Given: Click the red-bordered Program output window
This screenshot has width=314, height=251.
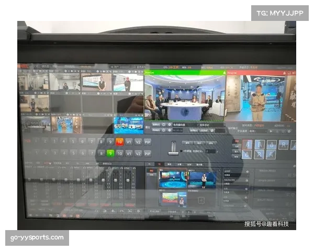Looking at the screenshot, I should tap(261, 98).
